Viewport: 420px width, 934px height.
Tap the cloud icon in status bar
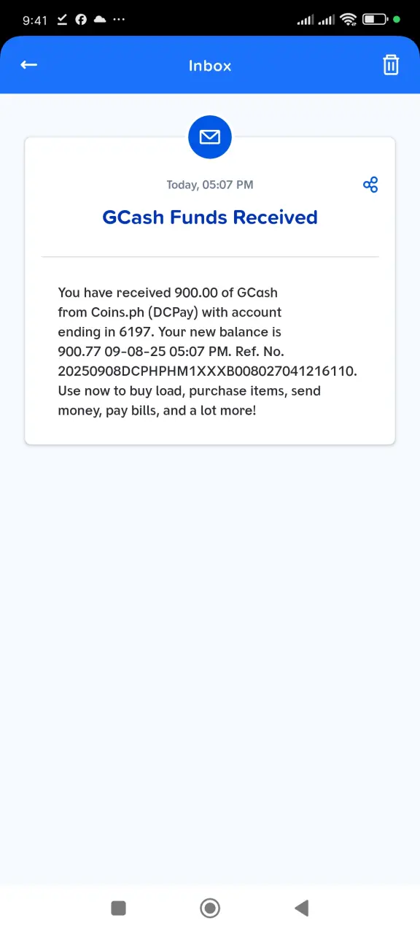(100, 20)
